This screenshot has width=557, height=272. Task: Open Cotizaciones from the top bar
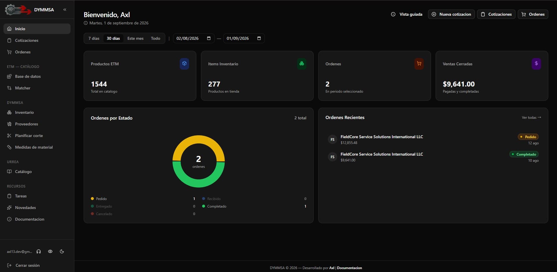pos(496,14)
